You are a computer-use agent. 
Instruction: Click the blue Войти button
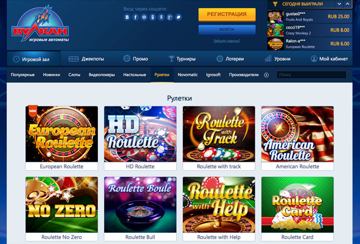227,30
